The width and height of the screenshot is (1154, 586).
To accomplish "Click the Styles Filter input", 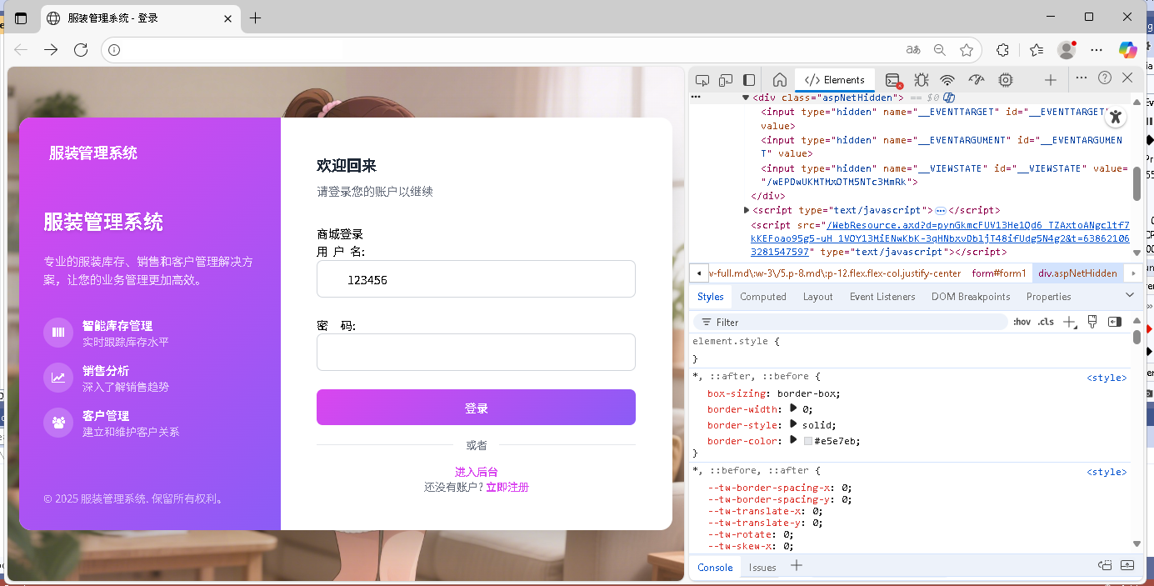I will coord(850,322).
